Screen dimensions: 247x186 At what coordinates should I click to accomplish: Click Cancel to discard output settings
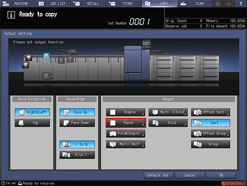[x=190, y=175]
